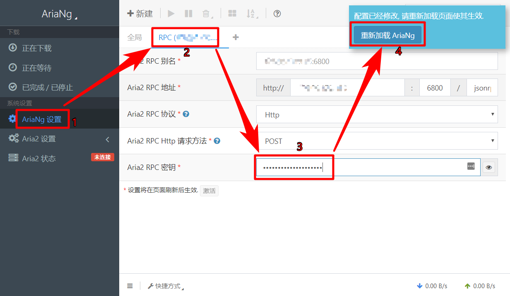Toggle secret visibility with eye icon
The image size is (510, 296).
489,167
